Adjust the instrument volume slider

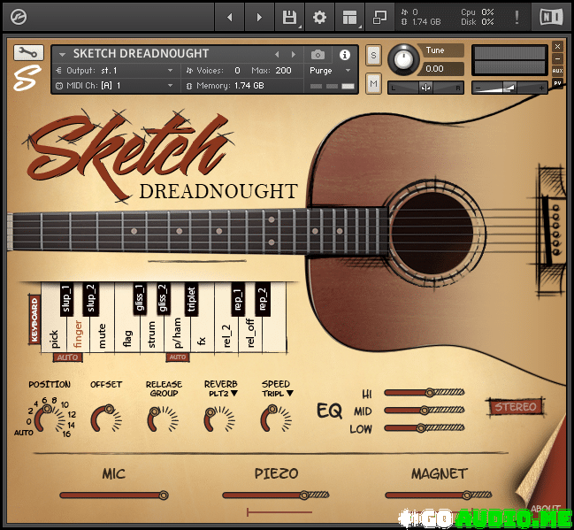pos(509,88)
